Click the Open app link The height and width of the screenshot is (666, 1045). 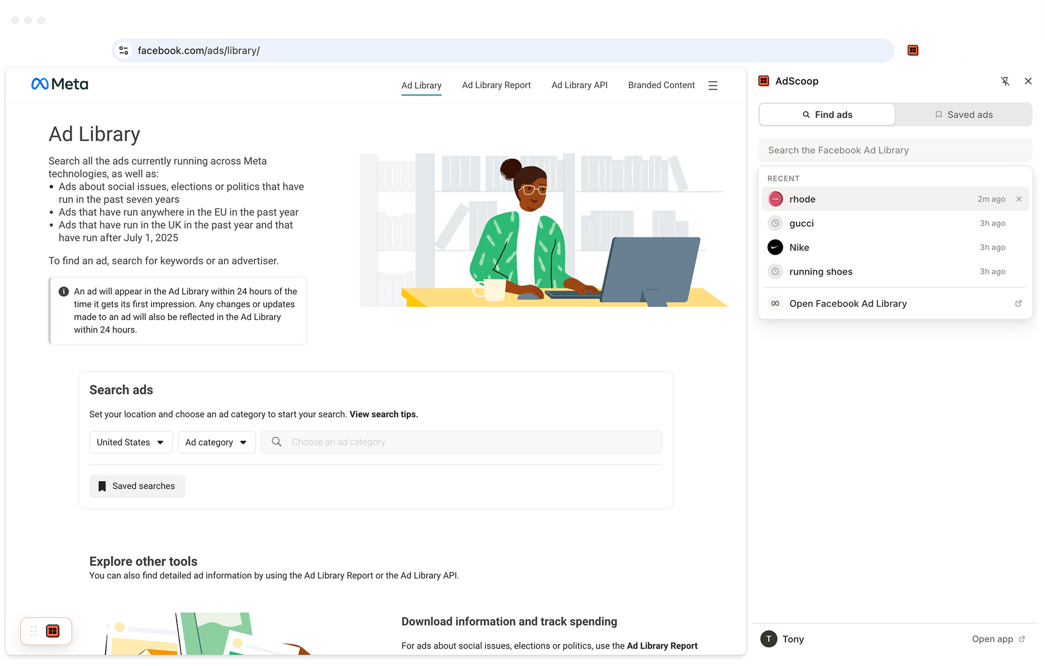pos(998,639)
